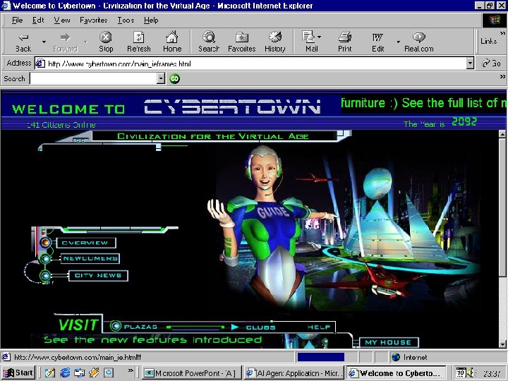Go back with the Back toolbar button

[x=23, y=42]
